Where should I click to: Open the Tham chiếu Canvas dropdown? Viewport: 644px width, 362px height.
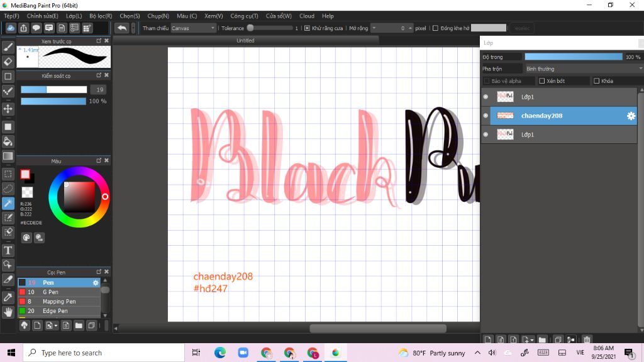click(193, 28)
